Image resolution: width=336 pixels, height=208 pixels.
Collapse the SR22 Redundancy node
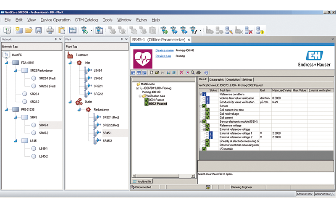coord(16,70)
